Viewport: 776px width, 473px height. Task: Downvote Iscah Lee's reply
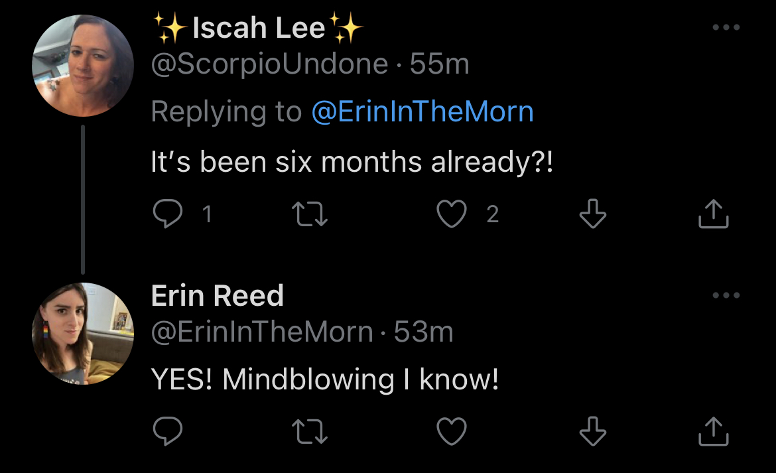pyautogui.click(x=593, y=214)
